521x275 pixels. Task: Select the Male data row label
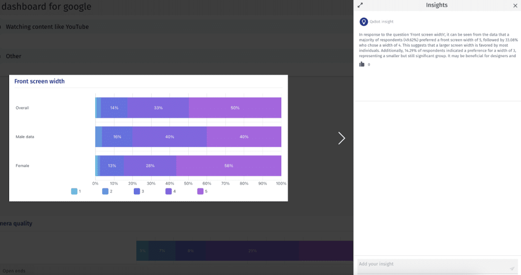[25, 136]
